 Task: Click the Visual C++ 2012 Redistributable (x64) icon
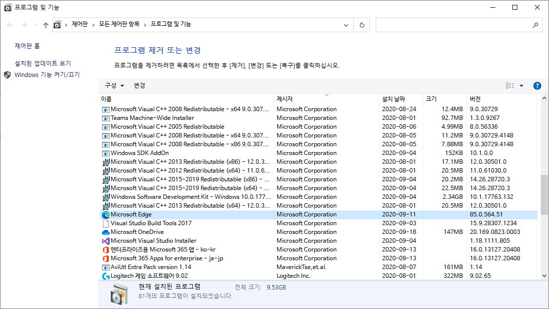pos(106,171)
